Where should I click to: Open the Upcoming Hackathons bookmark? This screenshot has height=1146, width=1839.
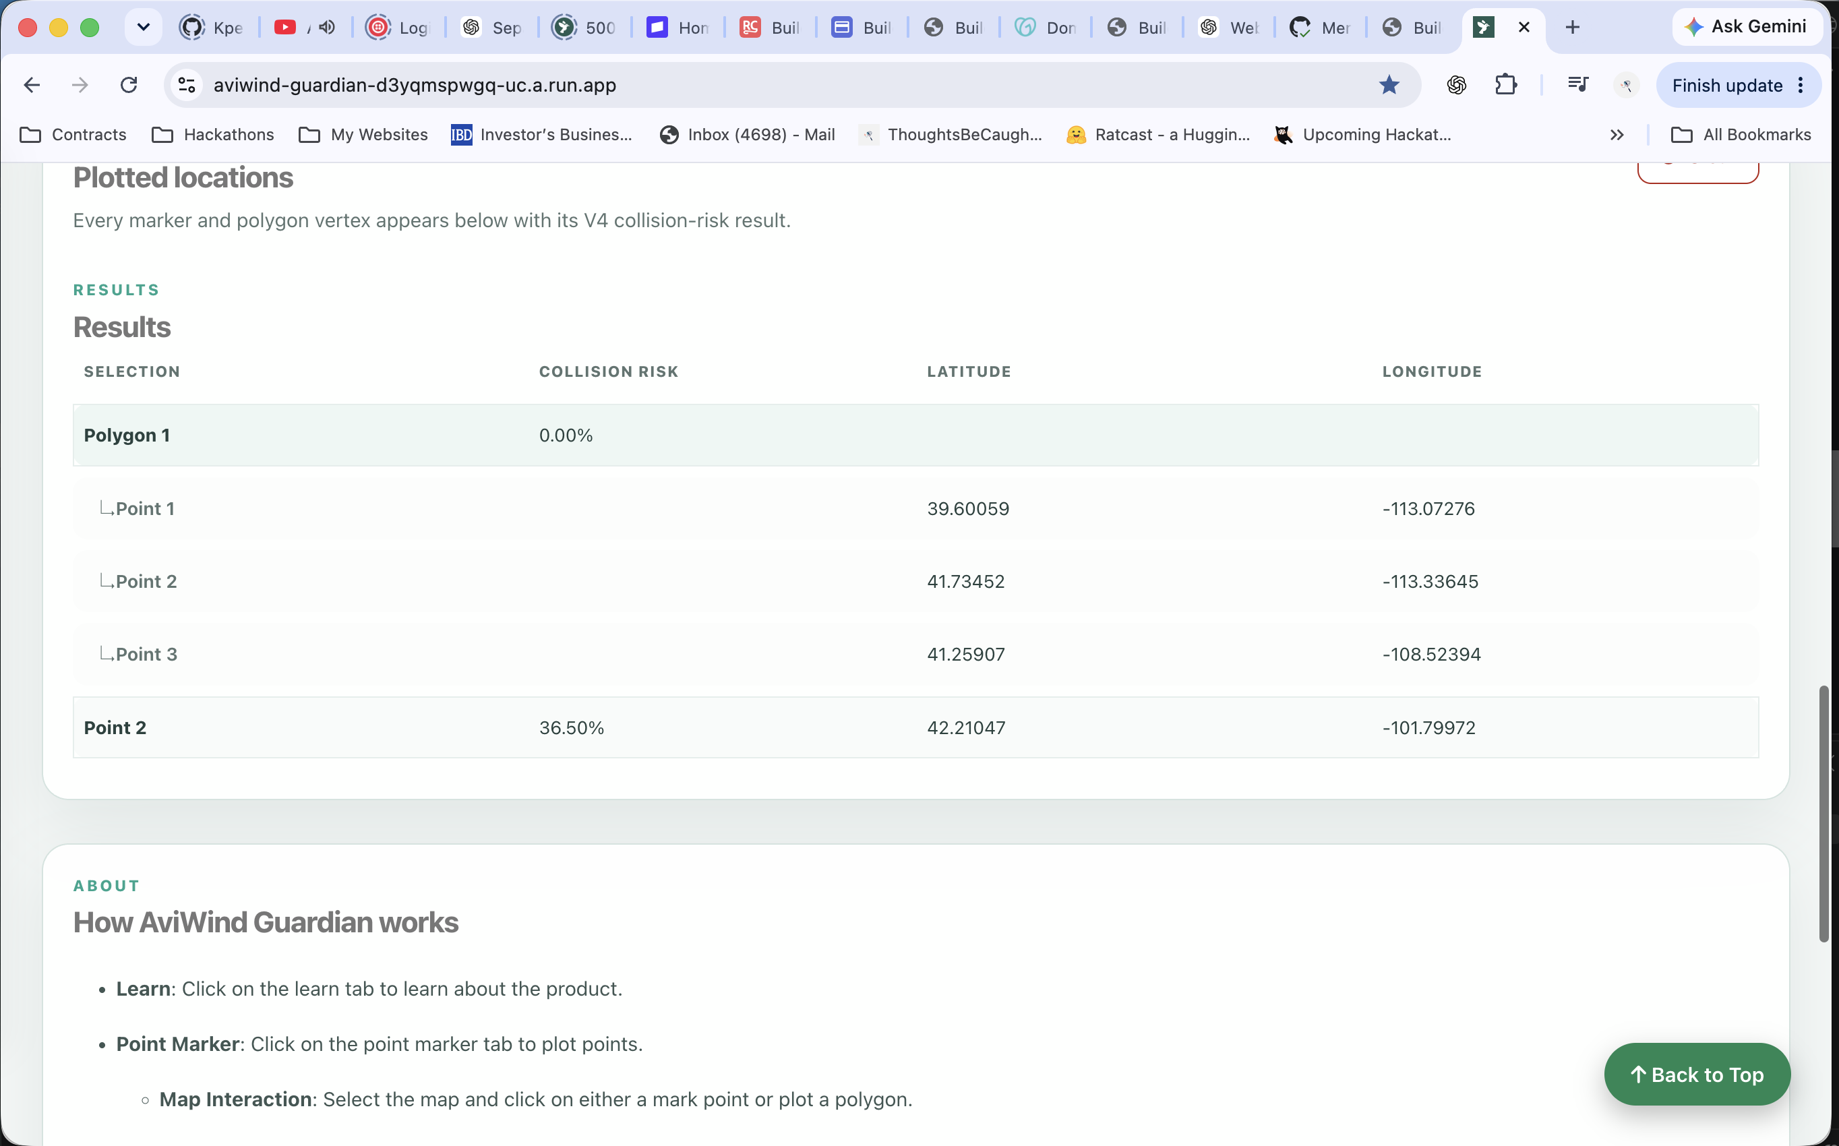pos(1362,135)
